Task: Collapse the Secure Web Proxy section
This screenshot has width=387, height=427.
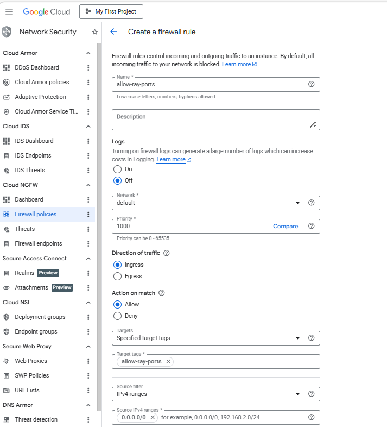Action: click(88, 347)
